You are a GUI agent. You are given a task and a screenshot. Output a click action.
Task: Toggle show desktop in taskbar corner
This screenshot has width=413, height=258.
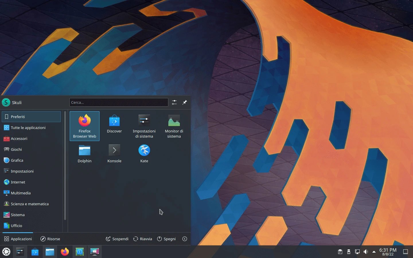[406, 251]
